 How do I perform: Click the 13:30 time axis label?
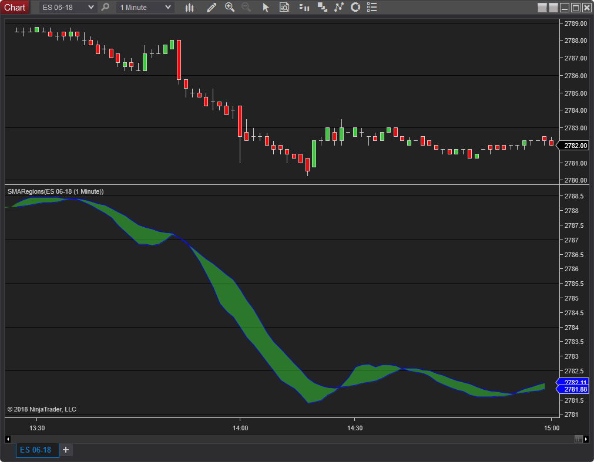click(x=37, y=428)
